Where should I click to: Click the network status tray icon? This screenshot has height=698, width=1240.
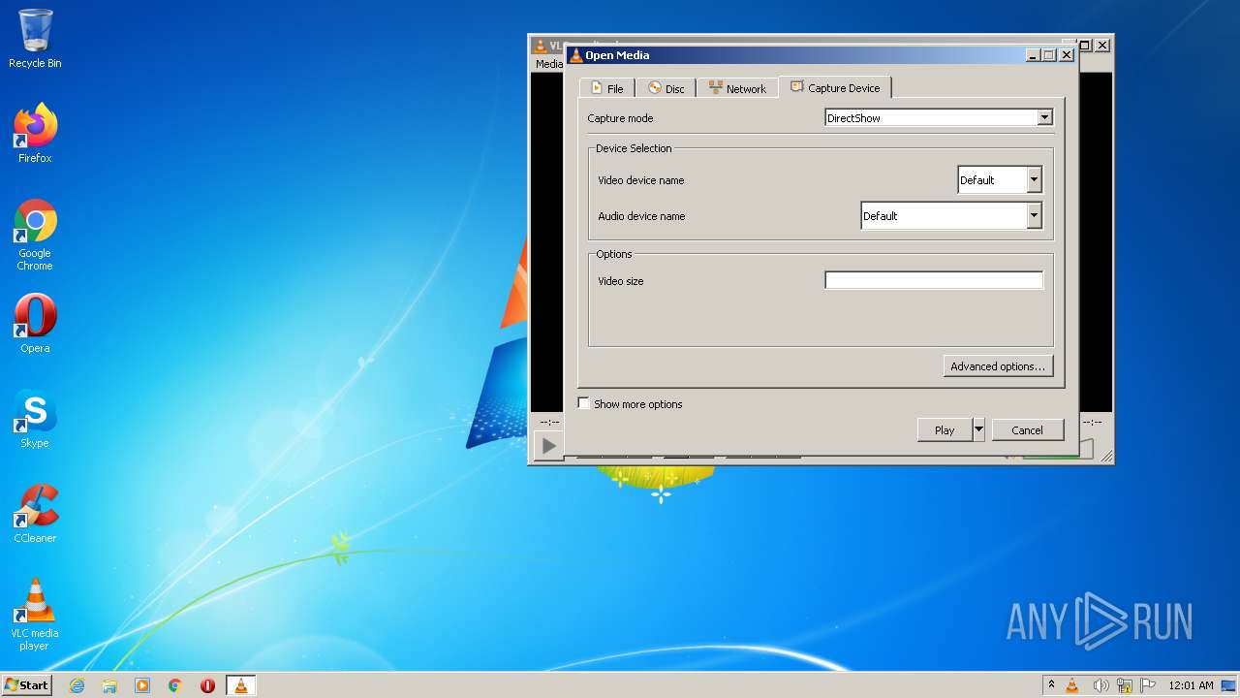pos(1125,685)
